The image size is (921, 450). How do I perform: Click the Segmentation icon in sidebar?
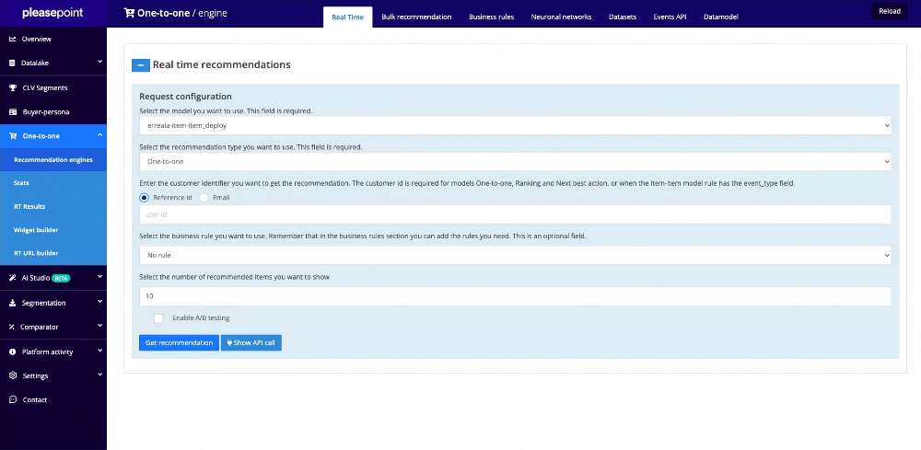(13, 303)
